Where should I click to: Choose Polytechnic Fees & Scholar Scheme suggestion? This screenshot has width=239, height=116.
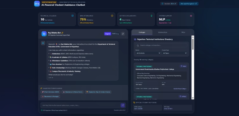pyautogui.click(x=98, y=92)
